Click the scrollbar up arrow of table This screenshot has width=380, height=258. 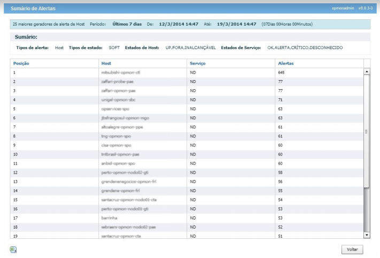click(x=367, y=71)
